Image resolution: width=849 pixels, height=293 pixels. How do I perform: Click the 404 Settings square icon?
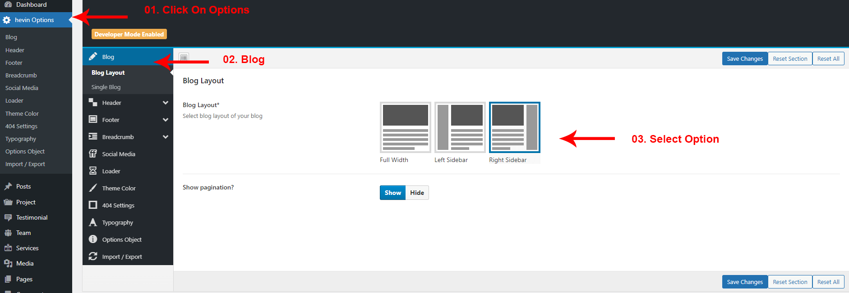coord(93,205)
